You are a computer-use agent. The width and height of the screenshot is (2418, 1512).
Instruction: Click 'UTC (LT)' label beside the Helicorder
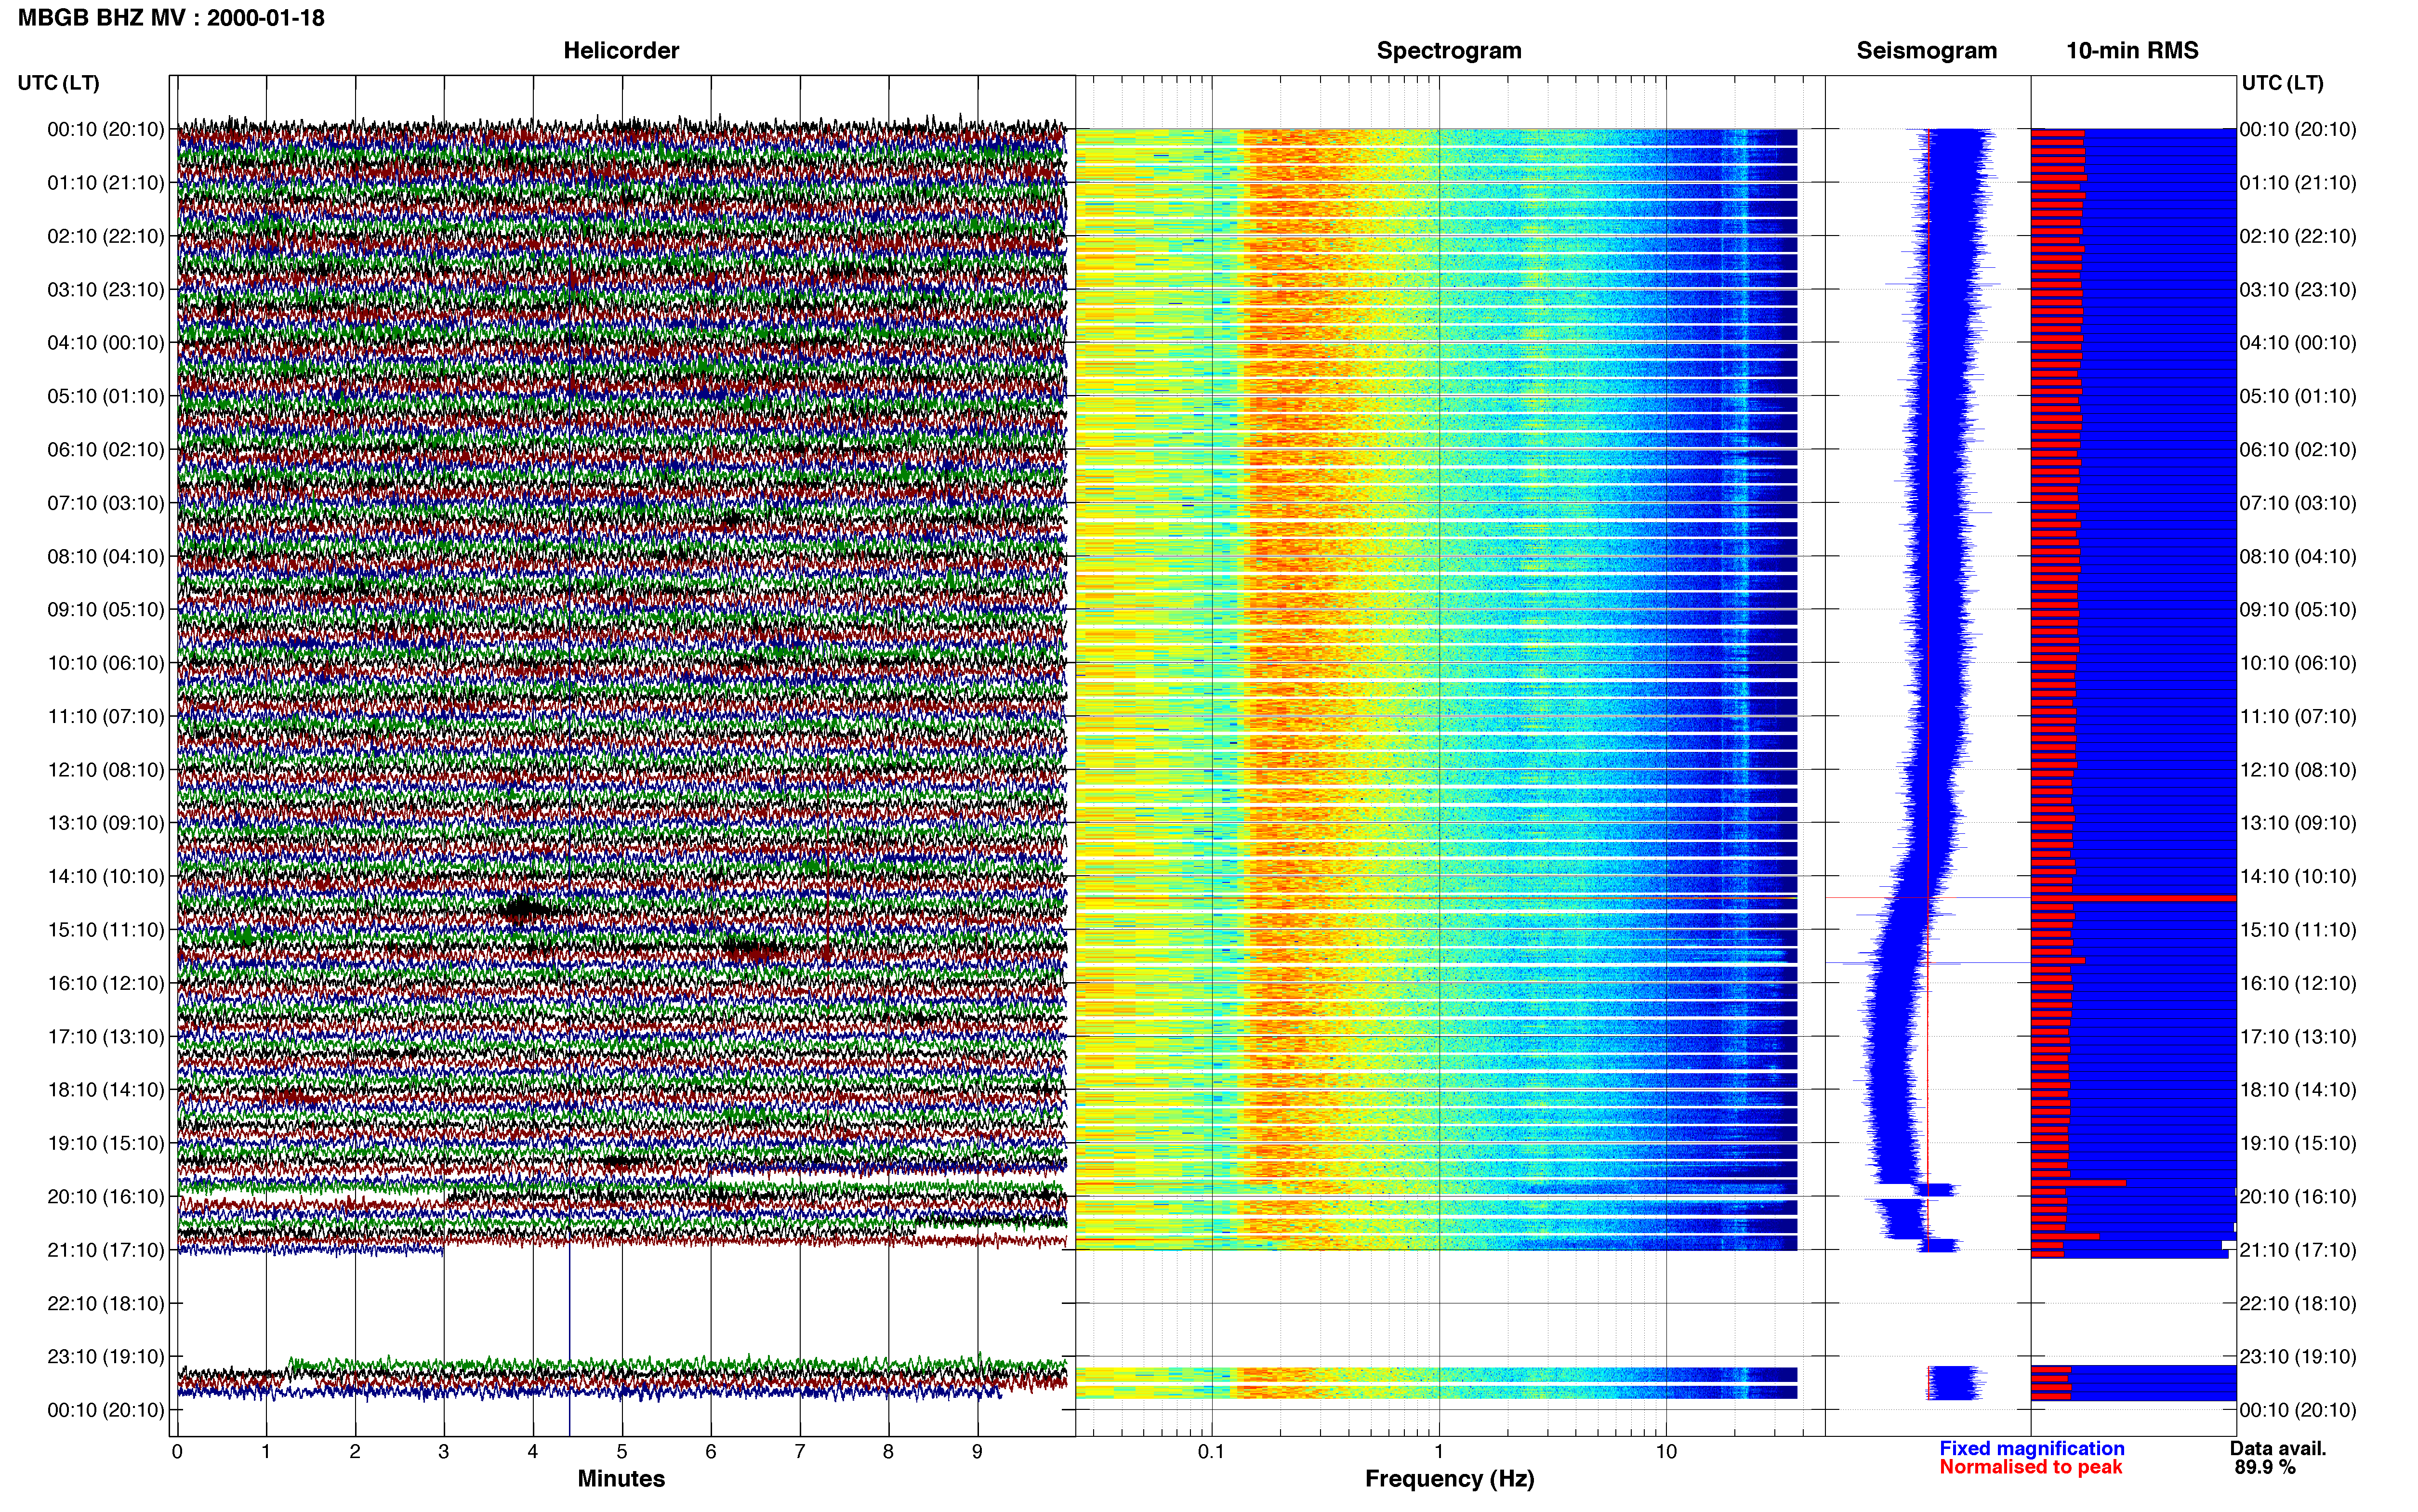[58, 83]
